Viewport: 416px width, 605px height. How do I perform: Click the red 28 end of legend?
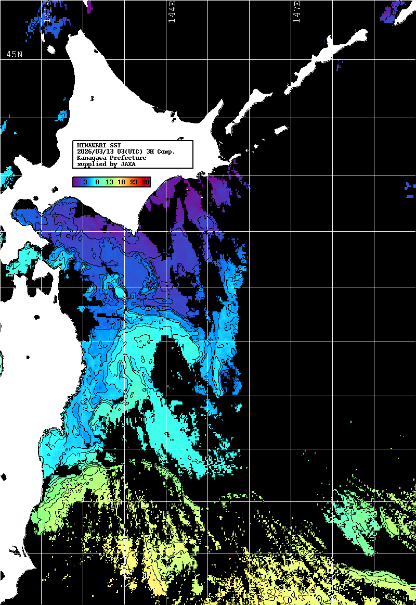click(146, 182)
